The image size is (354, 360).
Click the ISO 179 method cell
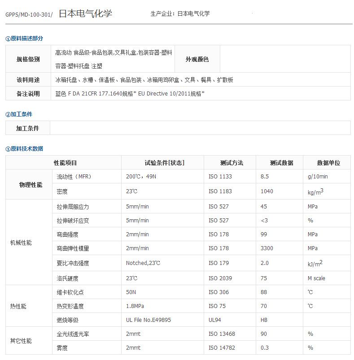tap(230, 263)
